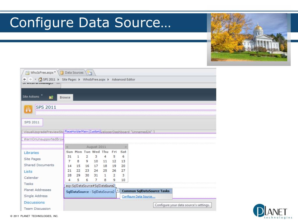Open the new tab icon
This screenshot has width=298, height=224.
click(x=90, y=73)
